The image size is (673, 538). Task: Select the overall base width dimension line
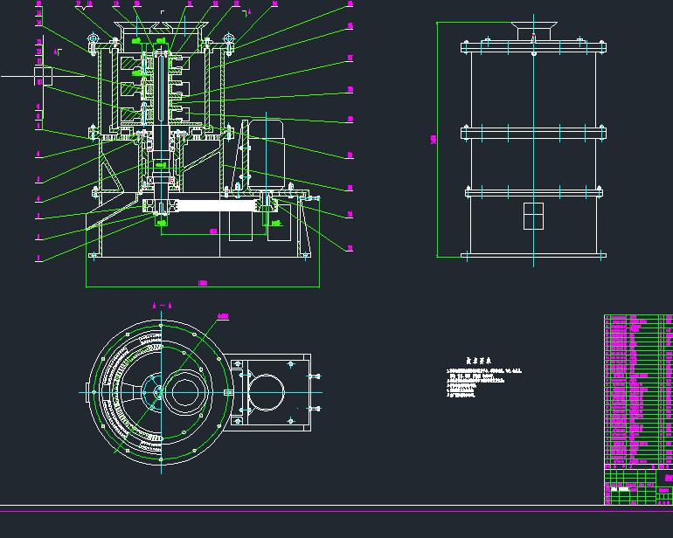click(203, 286)
